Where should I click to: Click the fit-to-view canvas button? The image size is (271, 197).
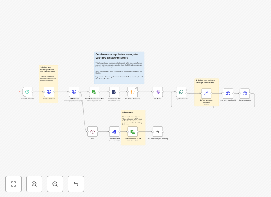[x=13, y=184]
